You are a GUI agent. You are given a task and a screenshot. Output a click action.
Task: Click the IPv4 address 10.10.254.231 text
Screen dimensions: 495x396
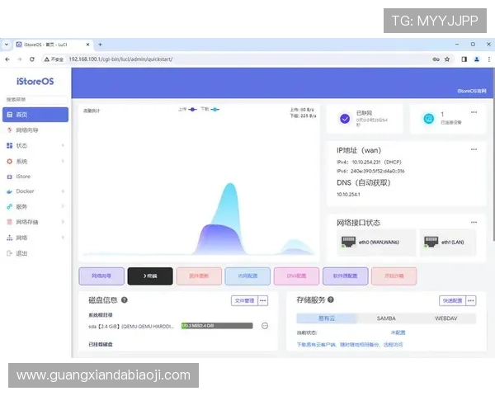366,162
